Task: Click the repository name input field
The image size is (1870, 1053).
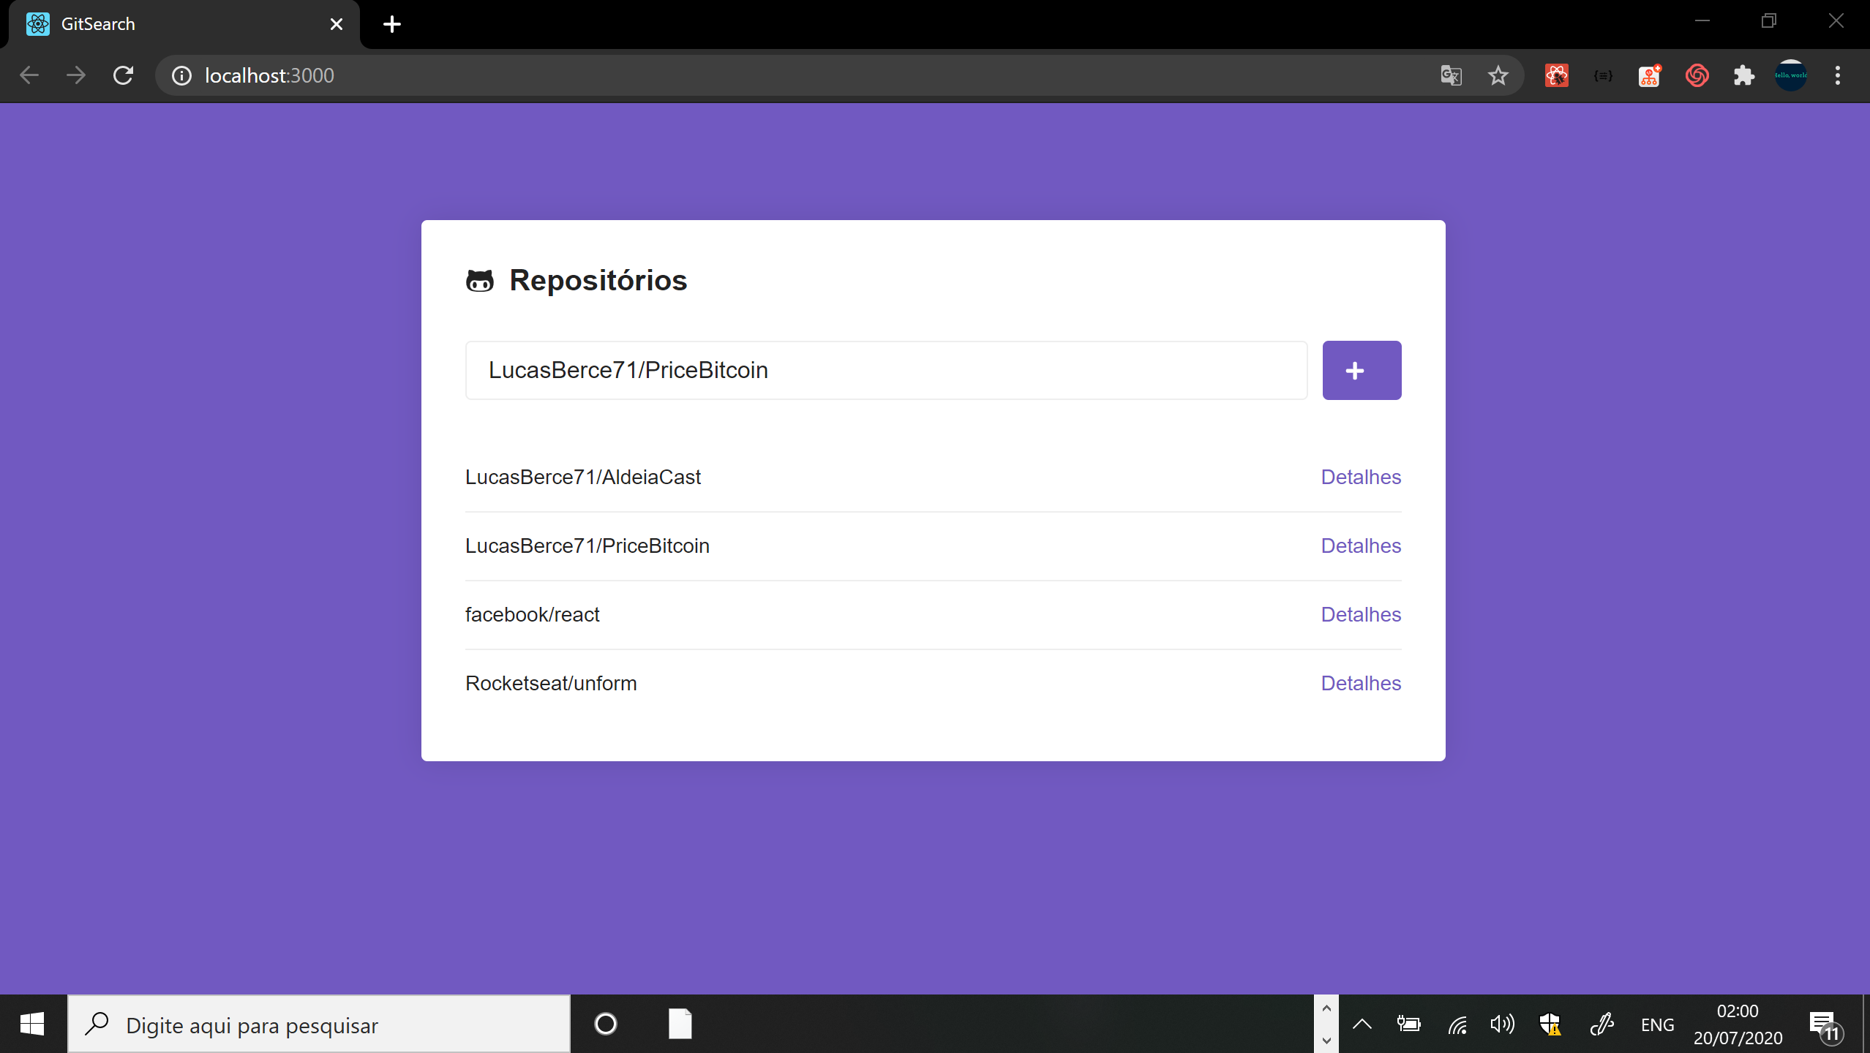Action: (885, 370)
